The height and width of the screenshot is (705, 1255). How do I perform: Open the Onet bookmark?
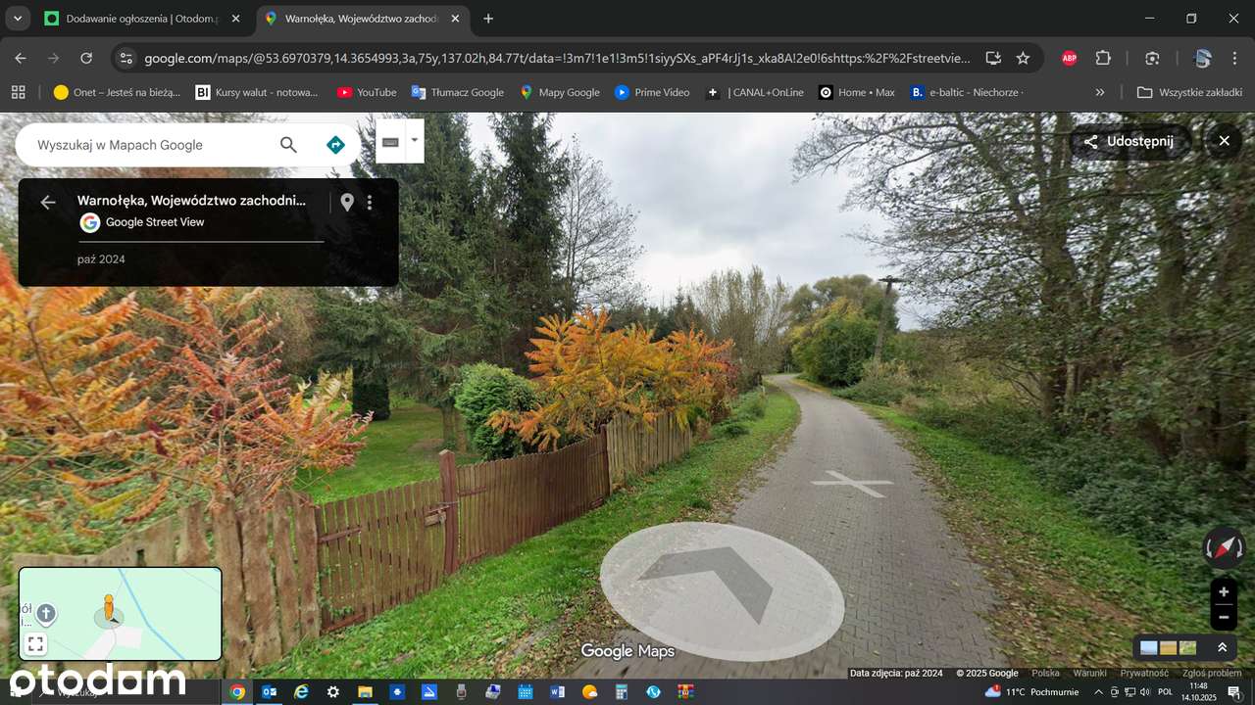[117, 92]
